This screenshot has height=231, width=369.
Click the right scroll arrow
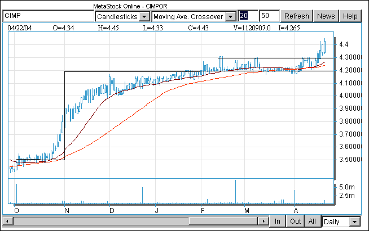[x=263, y=221]
